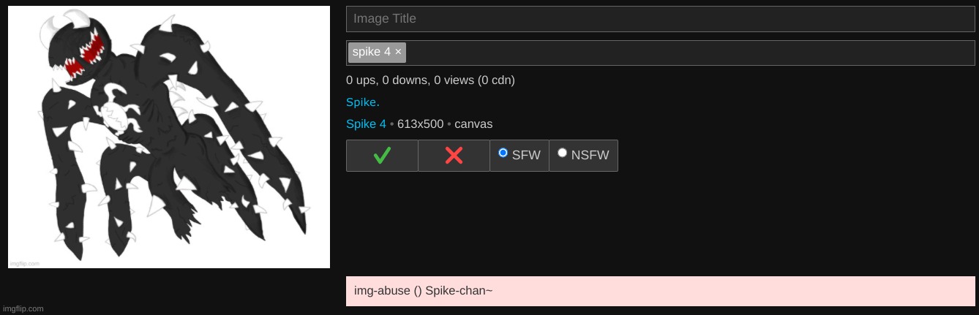Open the Spike. user profile link
Viewport: 979px width, 315px height.
pos(363,102)
